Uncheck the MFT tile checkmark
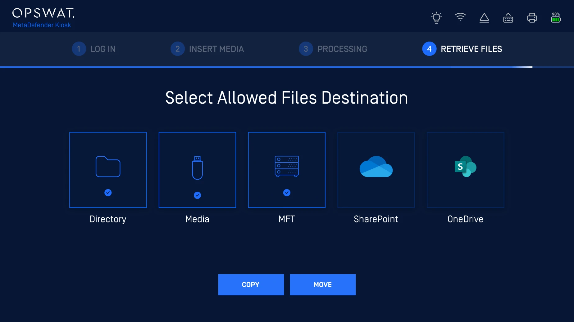 point(287,193)
